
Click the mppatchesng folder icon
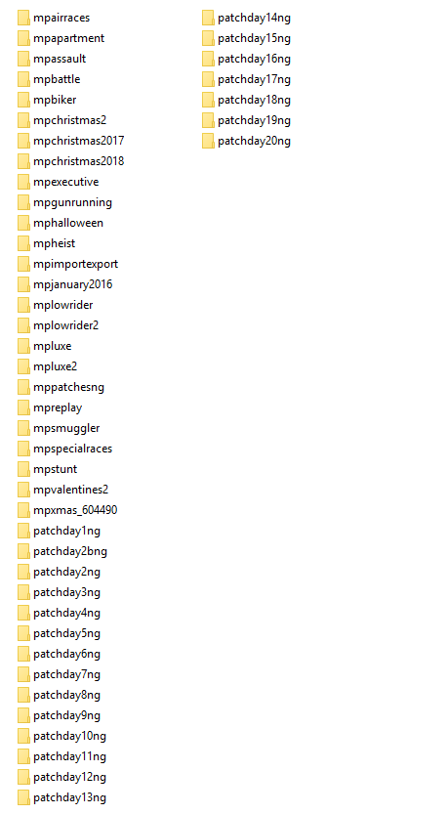pyautogui.click(x=23, y=387)
